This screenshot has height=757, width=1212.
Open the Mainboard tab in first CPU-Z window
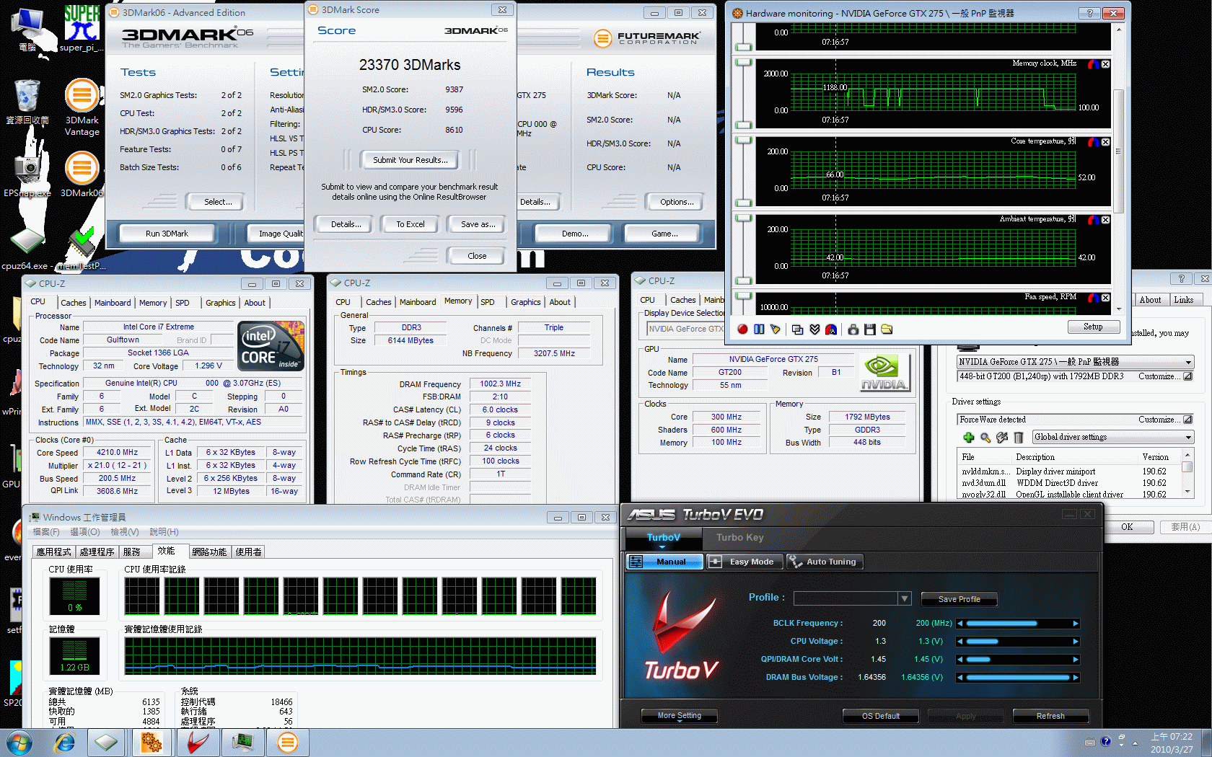click(113, 303)
